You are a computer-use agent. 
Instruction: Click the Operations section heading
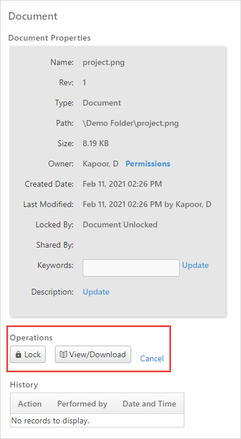point(31,338)
